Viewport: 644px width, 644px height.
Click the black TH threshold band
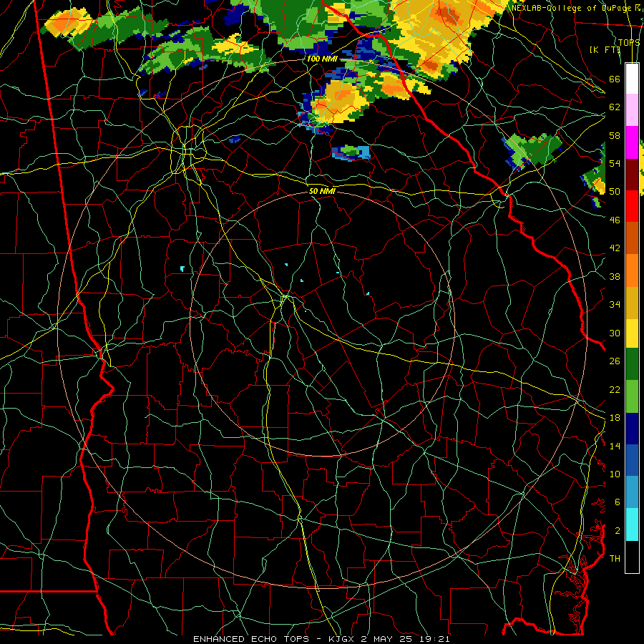point(632,556)
